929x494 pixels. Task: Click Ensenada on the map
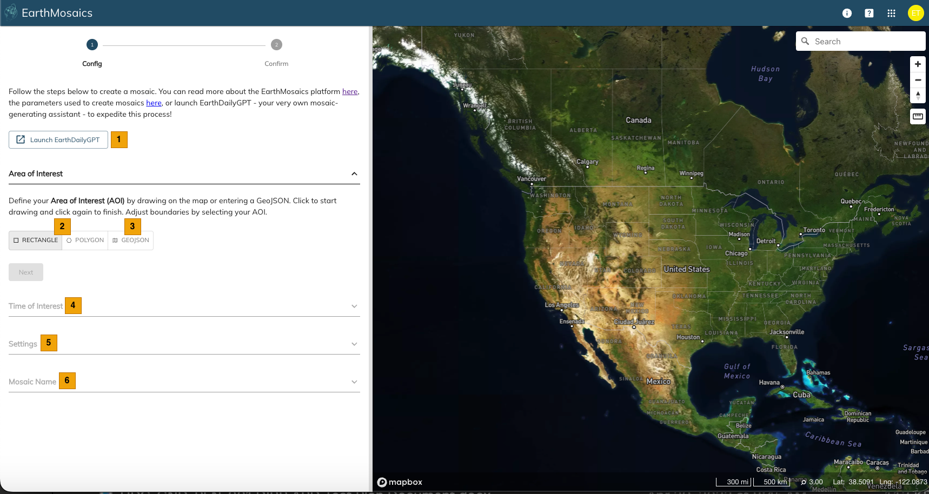click(572, 322)
